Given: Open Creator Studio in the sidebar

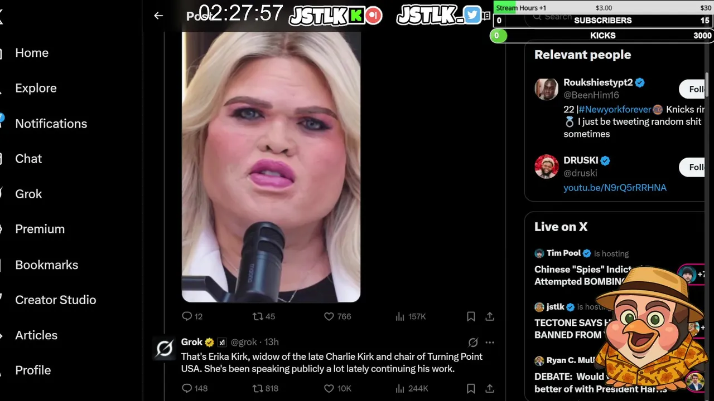Looking at the screenshot, I should tap(55, 300).
